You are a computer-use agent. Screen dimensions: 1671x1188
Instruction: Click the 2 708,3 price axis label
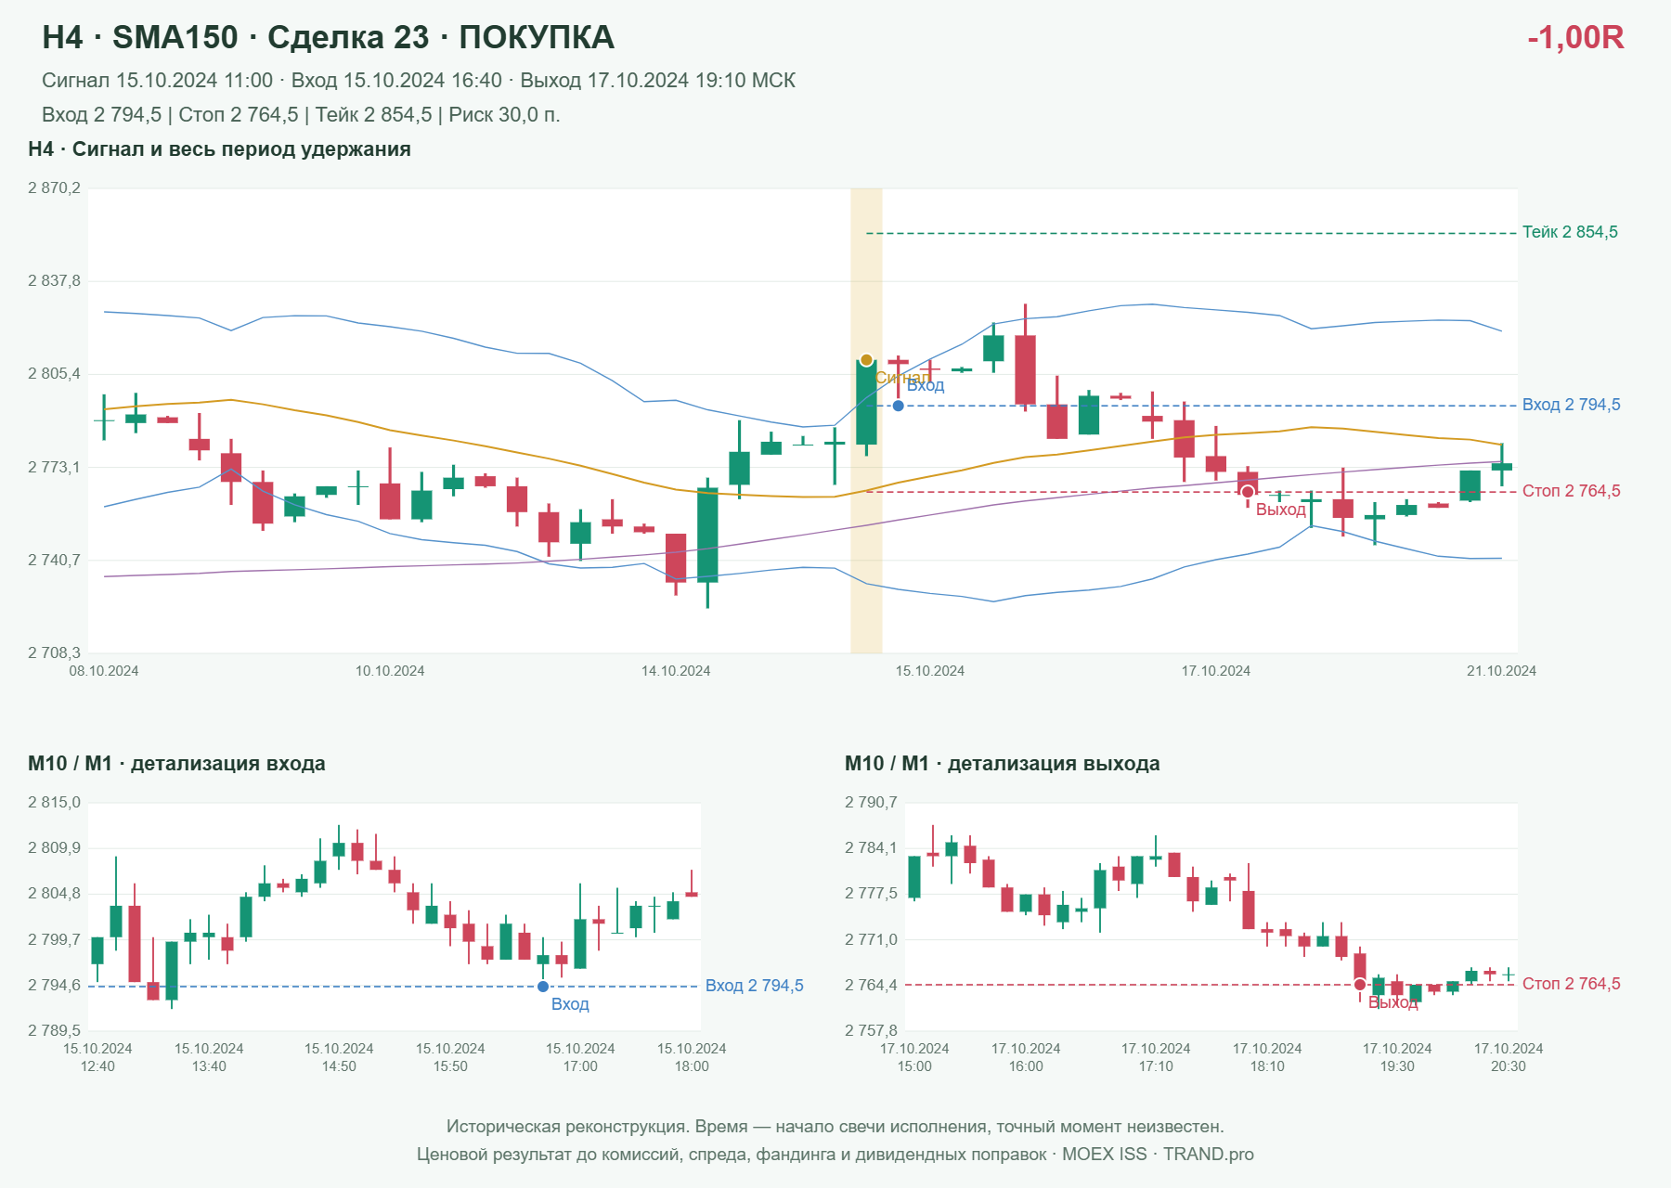pyautogui.click(x=54, y=652)
